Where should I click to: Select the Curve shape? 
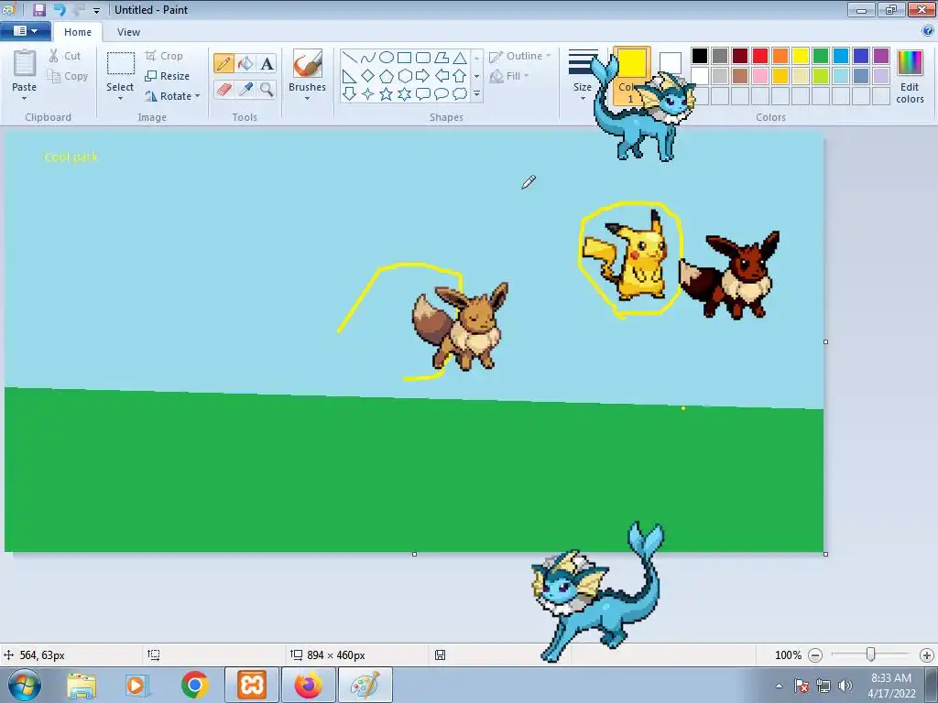(368, 58)
